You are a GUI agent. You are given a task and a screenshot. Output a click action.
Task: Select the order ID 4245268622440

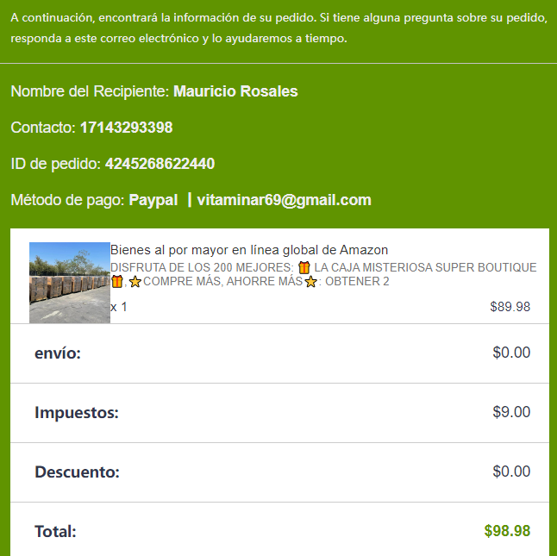160,164
